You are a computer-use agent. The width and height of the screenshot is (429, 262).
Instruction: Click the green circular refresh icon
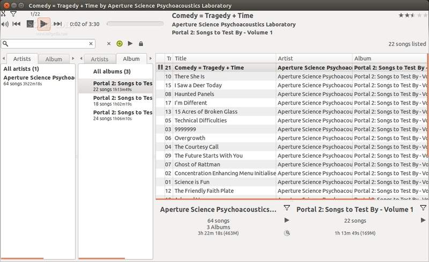pos(120,43)
